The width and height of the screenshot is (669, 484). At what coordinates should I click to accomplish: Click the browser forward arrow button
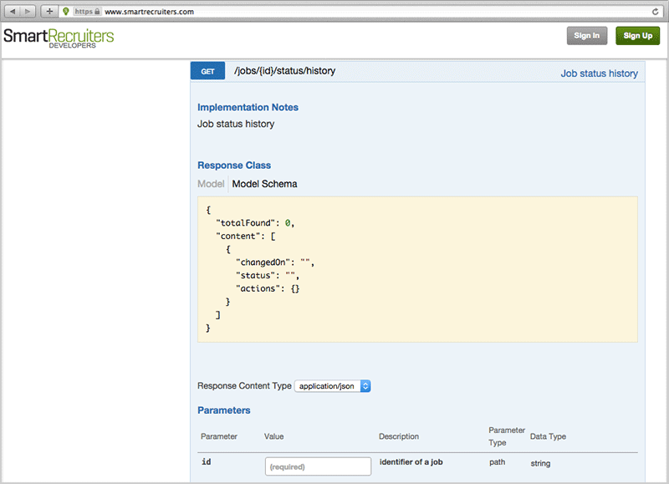point(29,12)
